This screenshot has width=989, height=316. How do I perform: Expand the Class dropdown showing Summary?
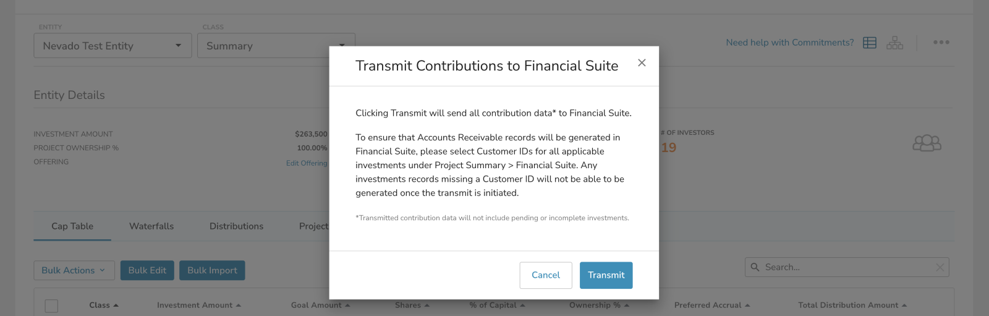coord(275,46)
